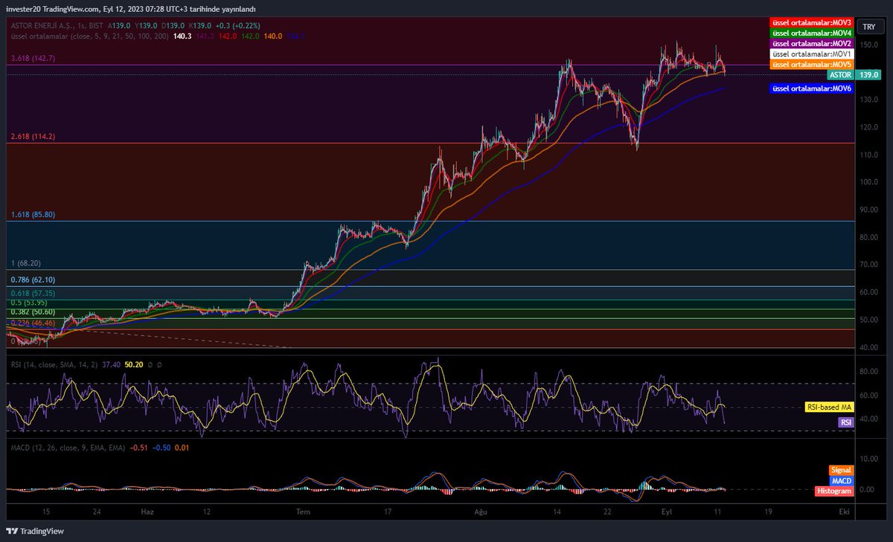The image size is (893, 542).
Task: Click the Haz month on time axis
Action: 147,512
